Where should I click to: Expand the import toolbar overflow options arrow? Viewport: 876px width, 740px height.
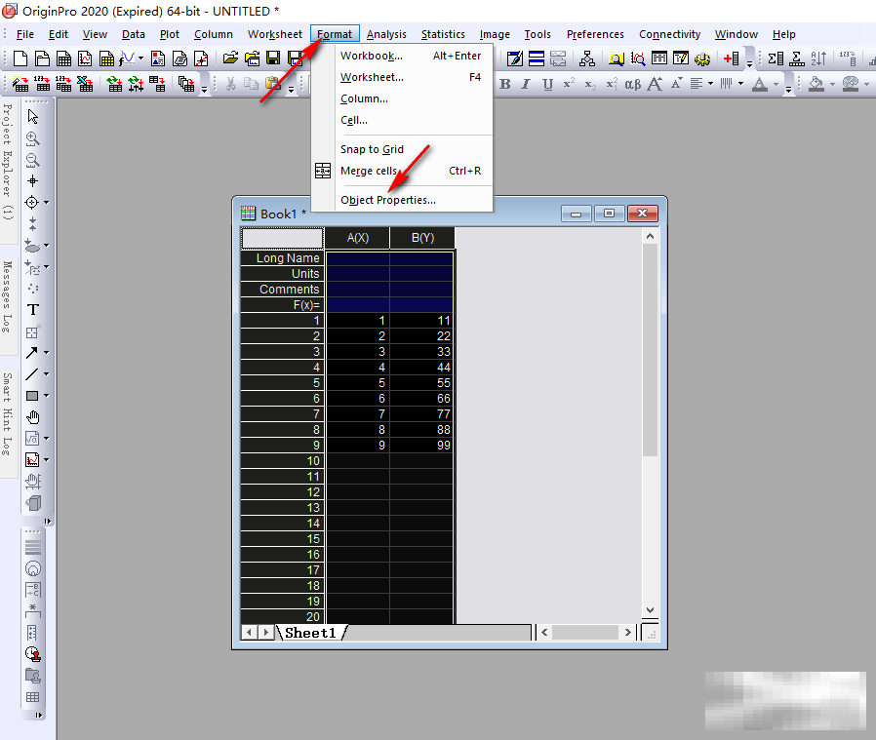[205, 88]
